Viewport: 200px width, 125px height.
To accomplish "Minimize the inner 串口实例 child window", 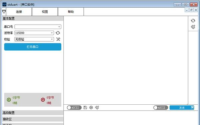I will tap(187, 10).
